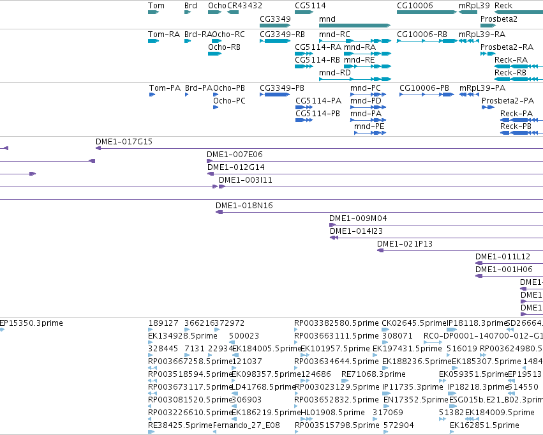The width and height of the screenshot is (543, 435).
Task: Click the Brd gene glyph
Action: (x=188, y=12)
